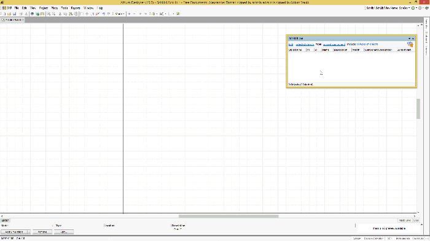Click the Remove model button
The width and height of the screenshot is (430, 241).
pos(42,232)
